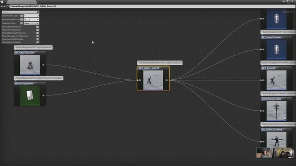Image resolution: width=296 pixels, height=166 pixels.
Task: Click the NPC_Goblin_Level_01 input pin
Action: click(140, 80)
